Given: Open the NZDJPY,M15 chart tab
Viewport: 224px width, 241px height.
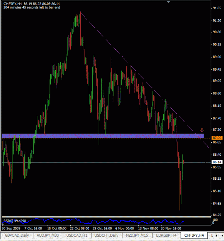Looking at the screenshot, I should click(137, 235).
